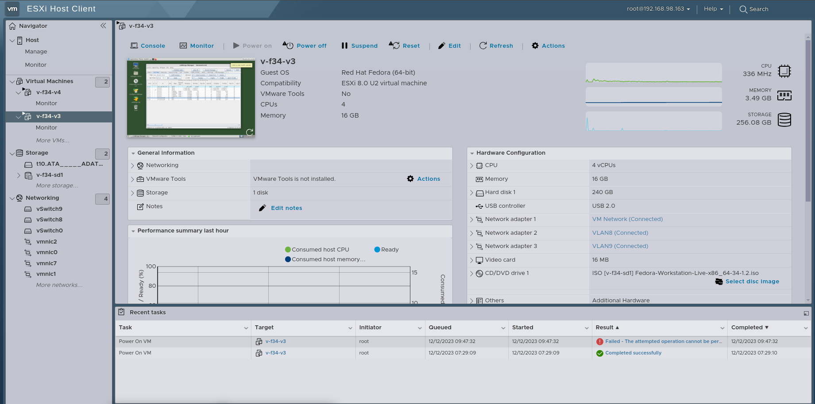The image size is (815, 404).
Task: Expand the v-f34-sd1 datastore node
Action: 19,175
